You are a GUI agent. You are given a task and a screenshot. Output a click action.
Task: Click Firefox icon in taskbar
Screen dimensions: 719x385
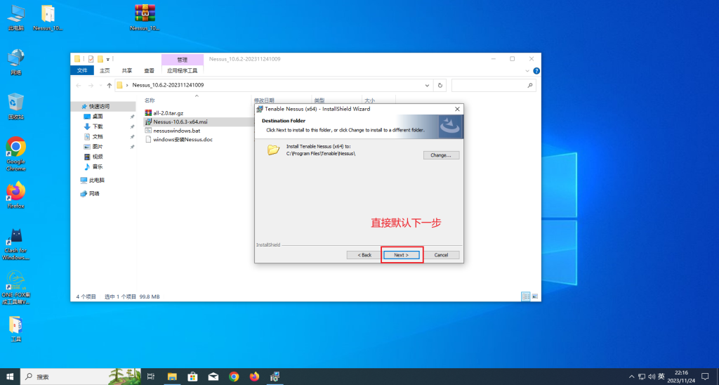pos(254,377)
